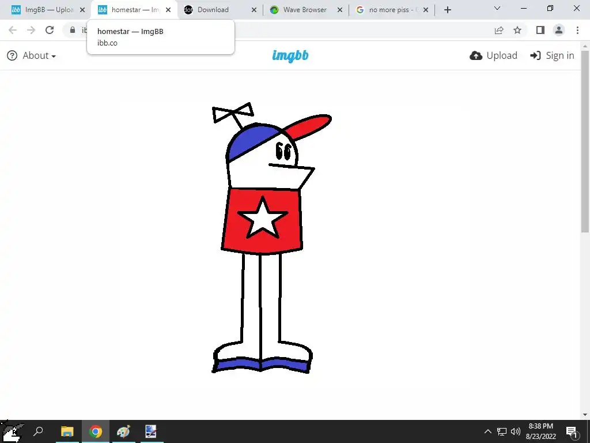Open the Paint taskbar icon
The height and width of the screenshot is (443, 590).
pos(123,431)
